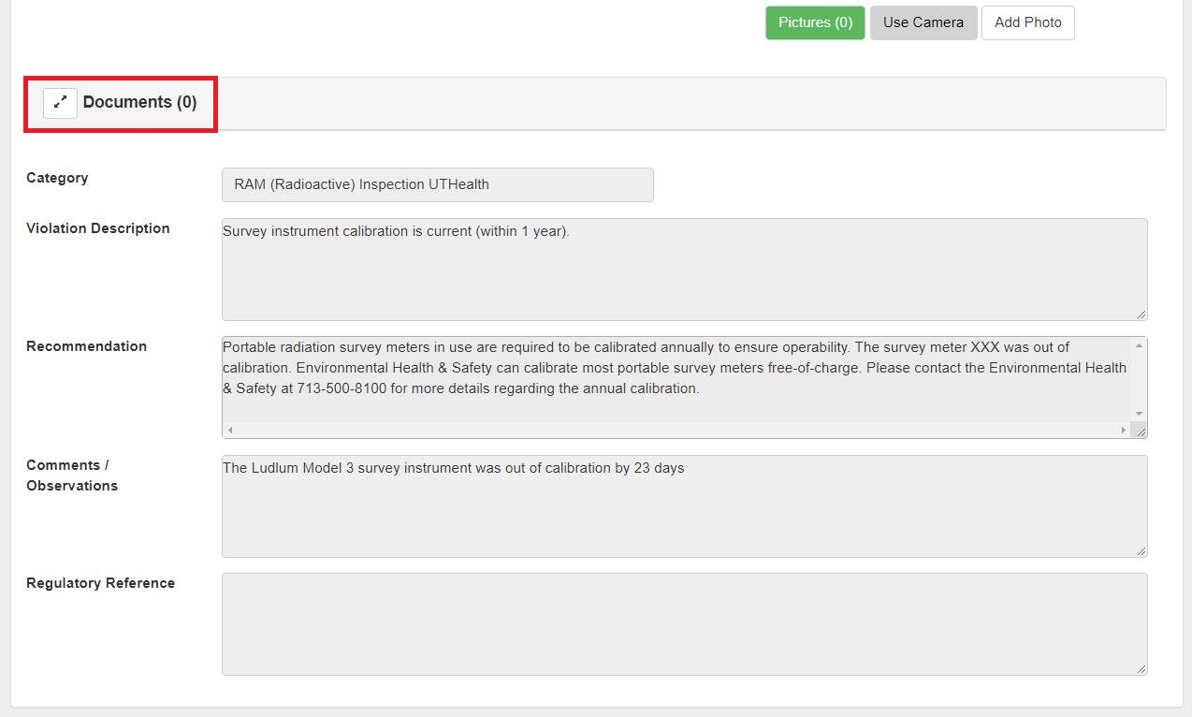
Task: Click Recommendation box resize grip
Action: pyautogui.click(x=1141, y=432)
